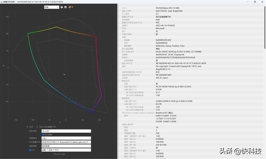Open the <无> tone curve dropdown
This screenshot has height=159, width=266.
tap(66, 138)
